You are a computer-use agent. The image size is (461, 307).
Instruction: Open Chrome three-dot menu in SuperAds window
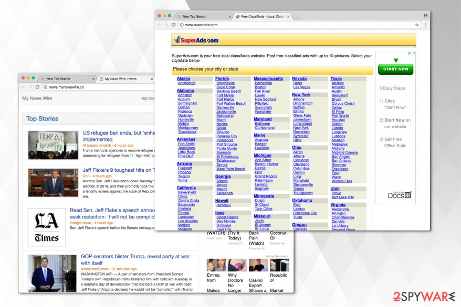pyautogui.click(x=425, y=25)
